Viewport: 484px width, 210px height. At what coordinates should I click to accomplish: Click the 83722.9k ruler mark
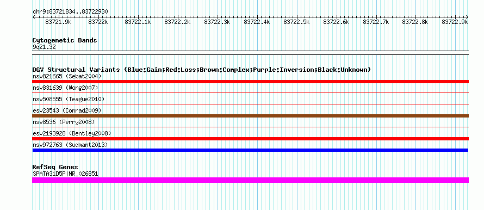click(455, 22)
